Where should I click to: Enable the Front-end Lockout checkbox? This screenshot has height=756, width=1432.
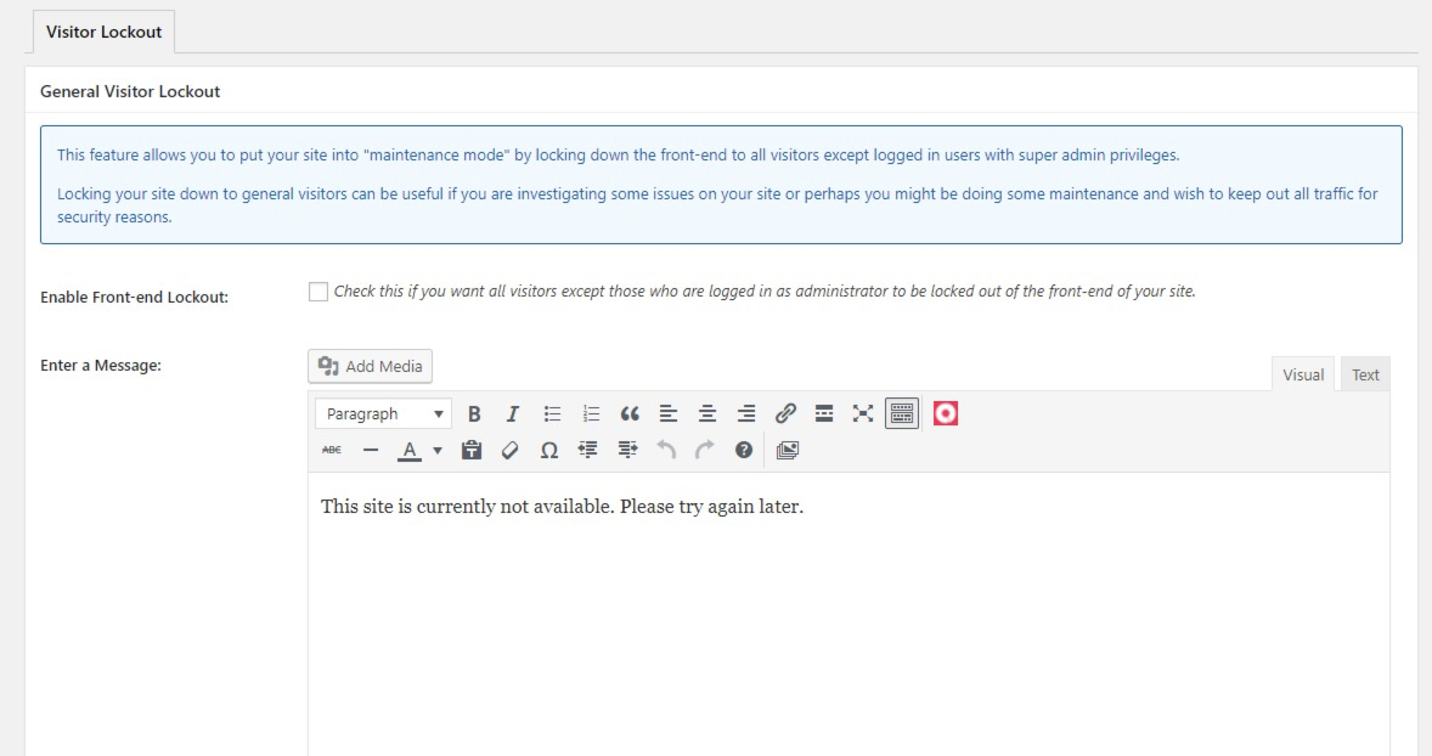coord(318,292)
